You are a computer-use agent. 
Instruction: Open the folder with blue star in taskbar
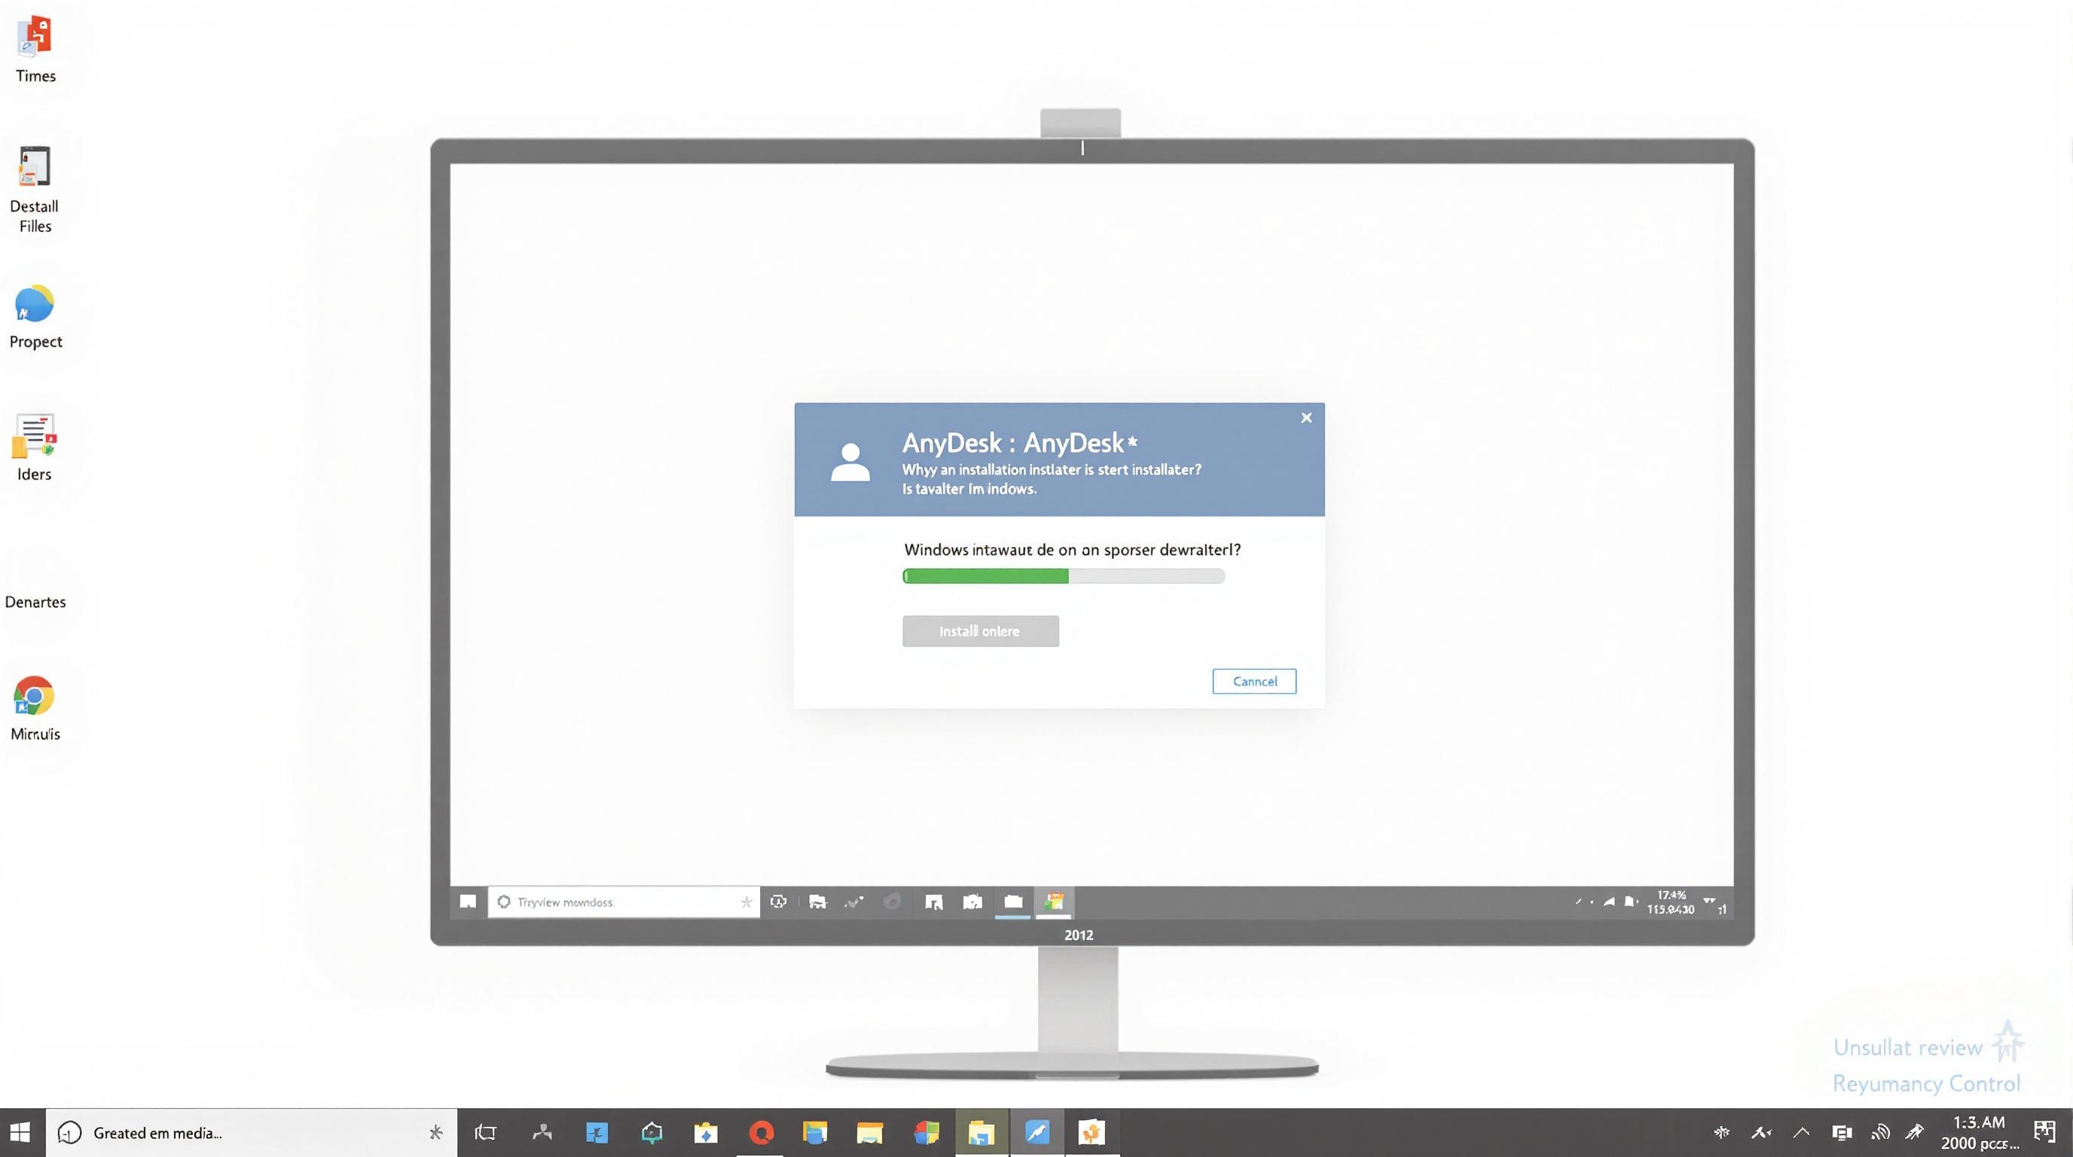tap(706, 1133)
